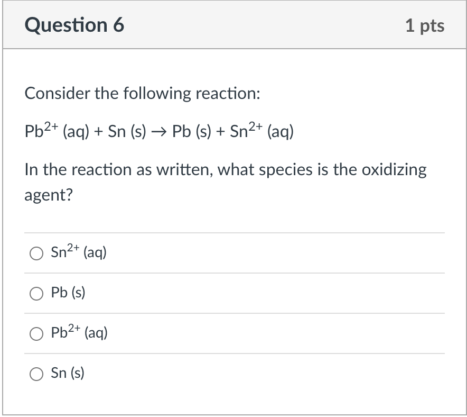
Task: Click the Sn2+ (aq) product in the equation
Action: point(262,130)
